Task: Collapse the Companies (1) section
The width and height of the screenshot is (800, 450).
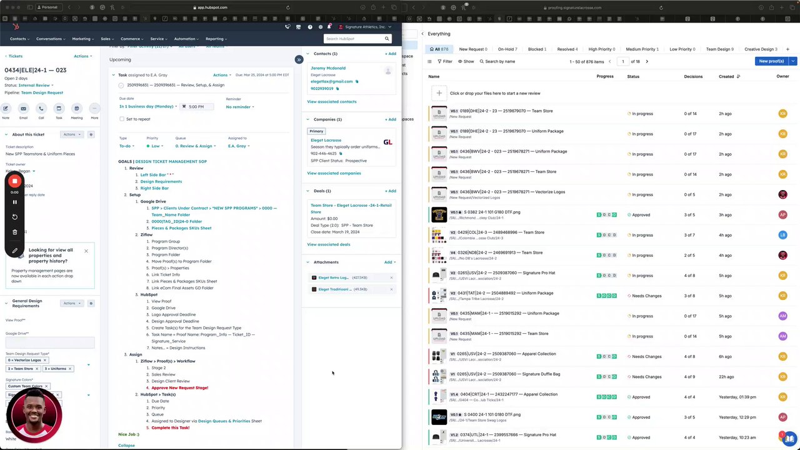Action: 308,119
